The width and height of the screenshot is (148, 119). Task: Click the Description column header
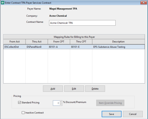click(118, 42)
